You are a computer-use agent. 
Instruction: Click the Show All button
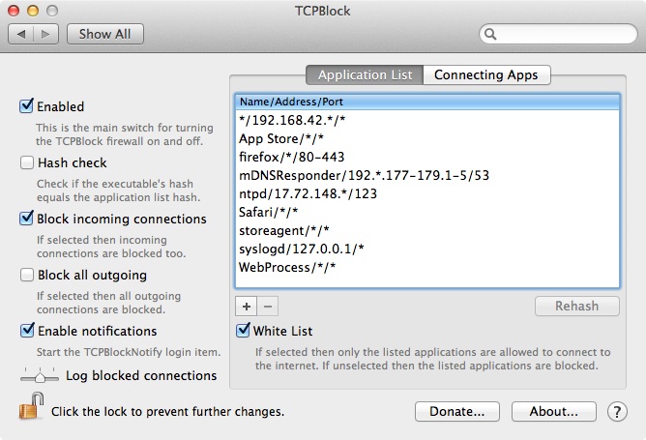(x=104, y=34)
